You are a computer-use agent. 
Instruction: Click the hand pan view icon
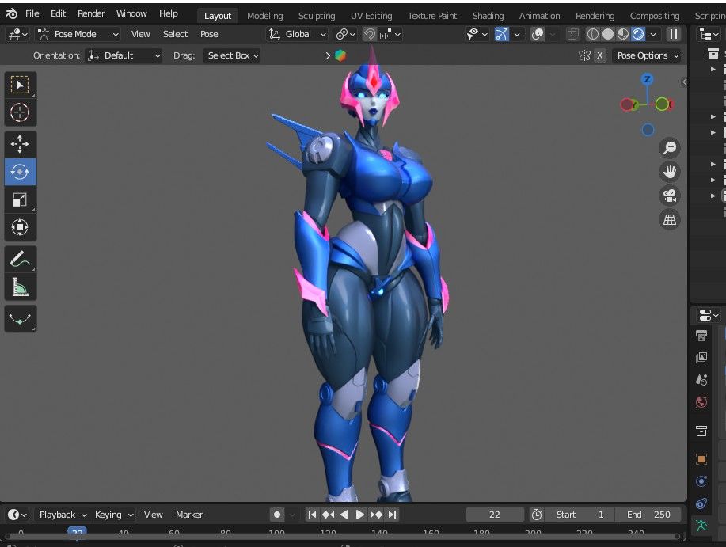point(670,172)
